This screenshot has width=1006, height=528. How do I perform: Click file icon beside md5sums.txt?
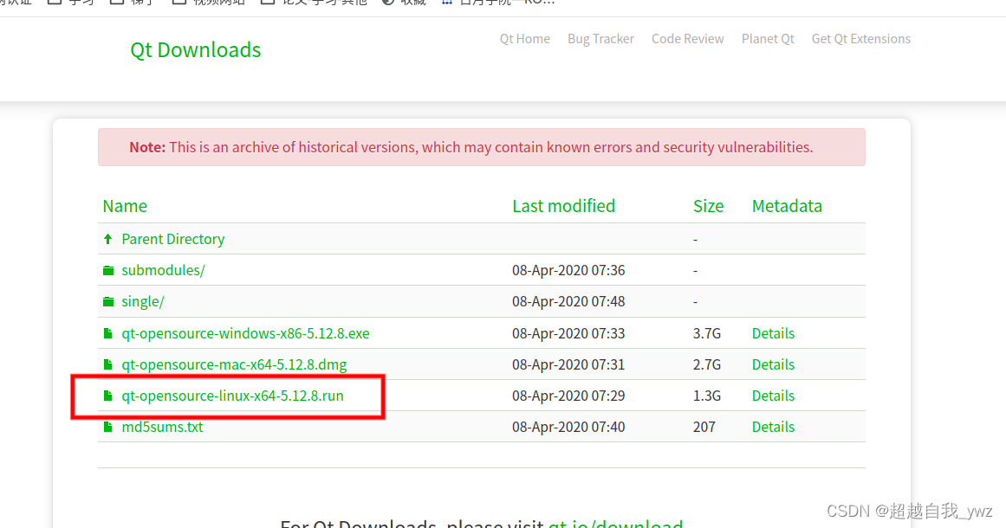107,427
